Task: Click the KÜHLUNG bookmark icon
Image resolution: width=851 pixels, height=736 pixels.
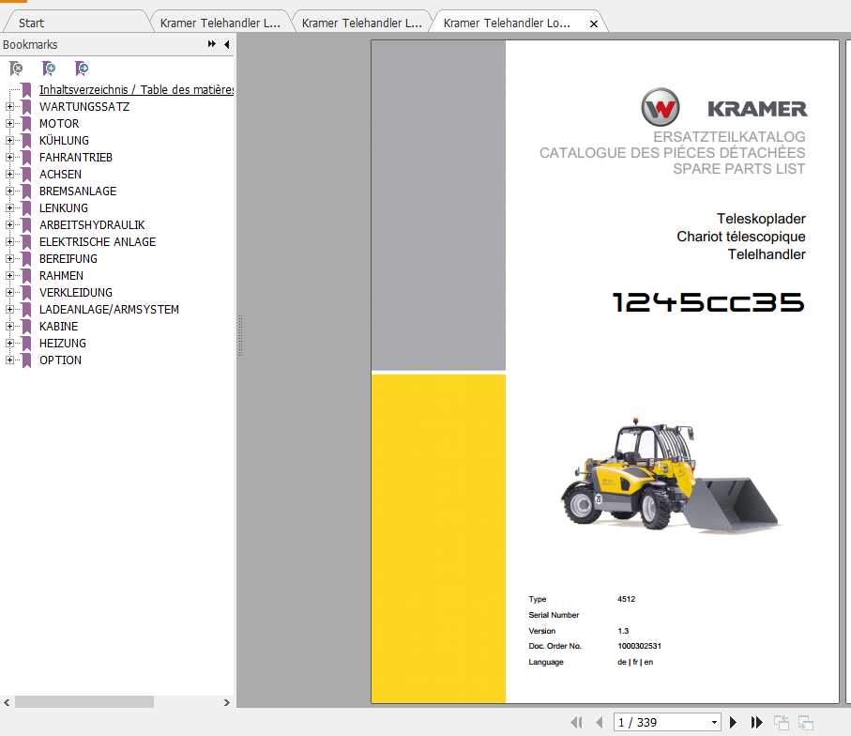Action: click(x=26, y=140)
